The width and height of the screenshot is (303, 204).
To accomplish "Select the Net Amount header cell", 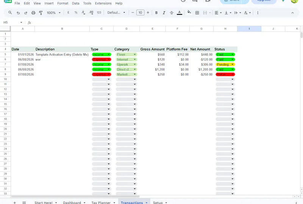I will pyautogui.click(x=201, y=49).
